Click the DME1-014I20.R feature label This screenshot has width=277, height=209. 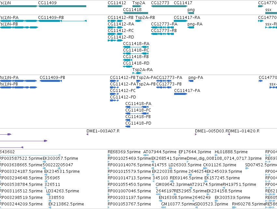244,131
